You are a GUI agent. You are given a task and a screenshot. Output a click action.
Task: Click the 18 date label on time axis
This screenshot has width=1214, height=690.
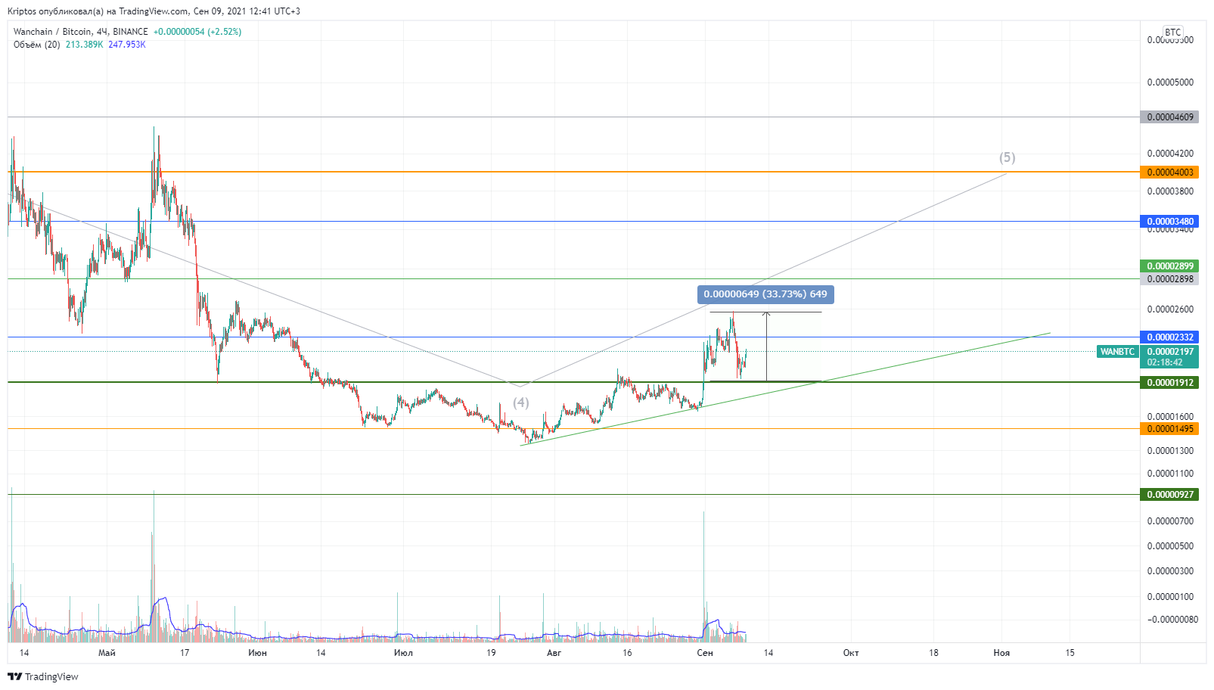933,653
